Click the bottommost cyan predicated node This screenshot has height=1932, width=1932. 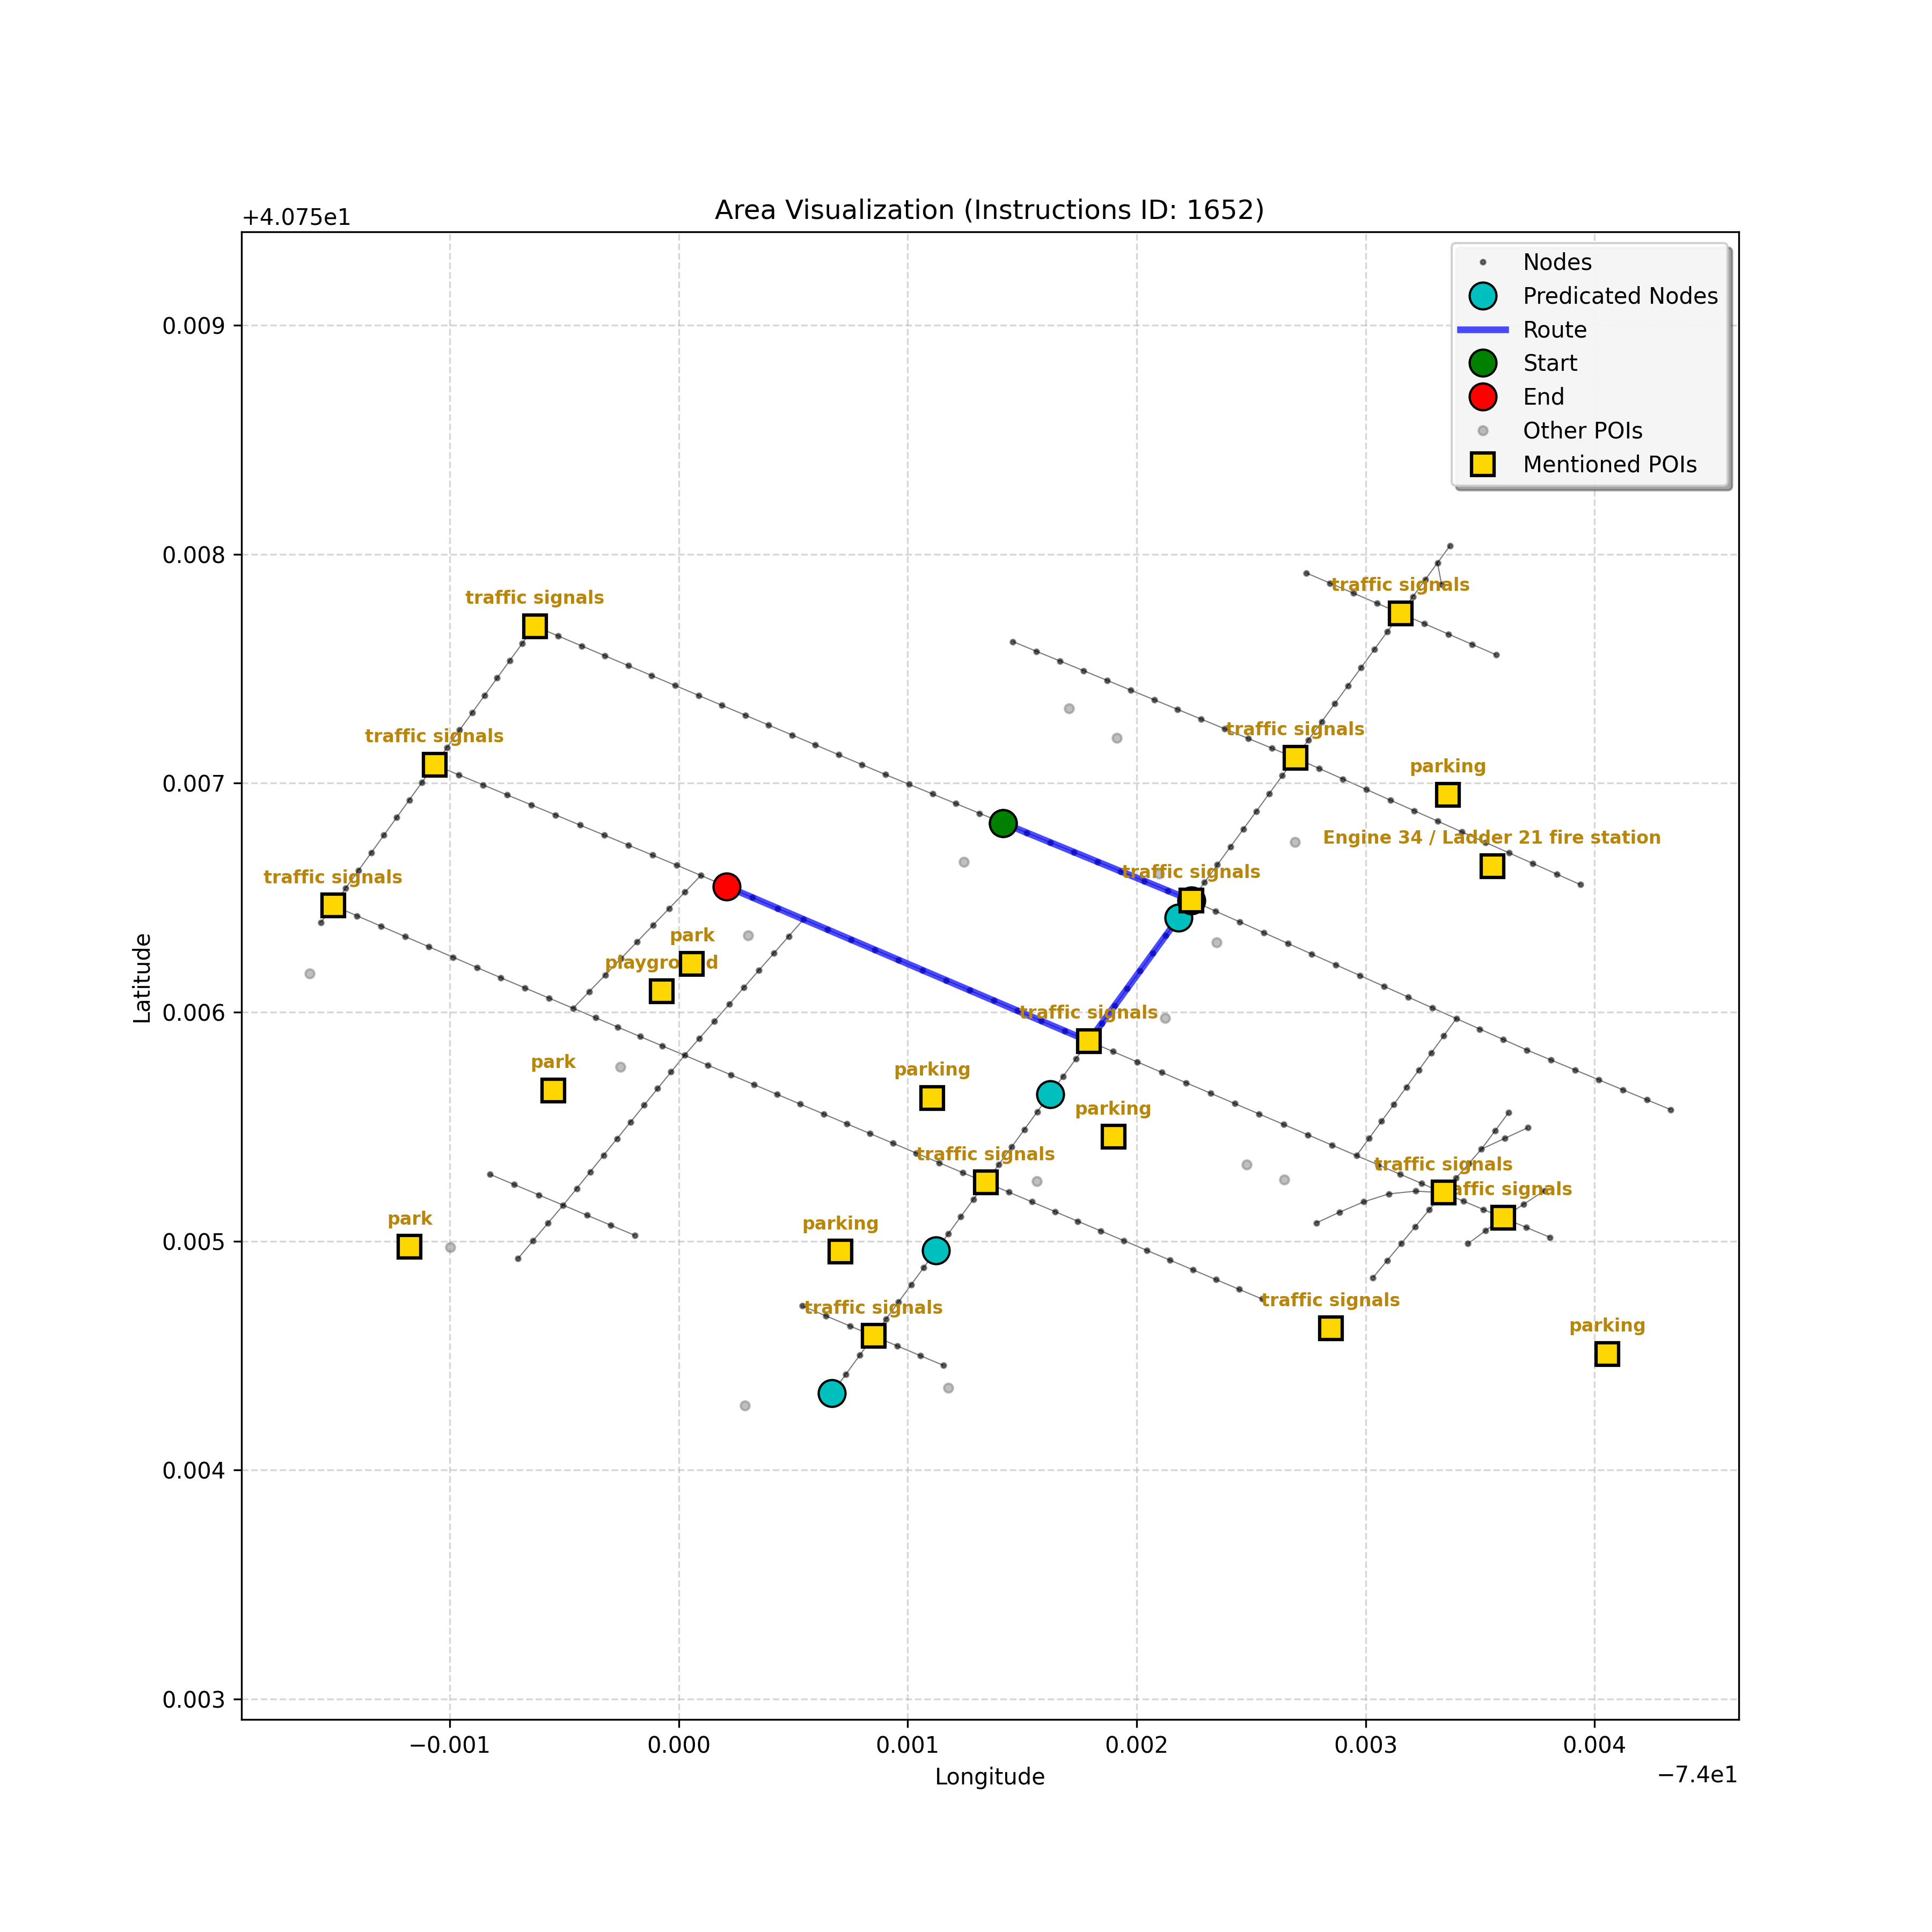point(831,1393)
